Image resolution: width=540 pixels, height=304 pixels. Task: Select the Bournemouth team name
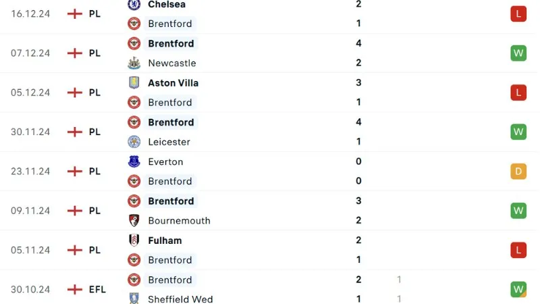(x=179, y=221)
